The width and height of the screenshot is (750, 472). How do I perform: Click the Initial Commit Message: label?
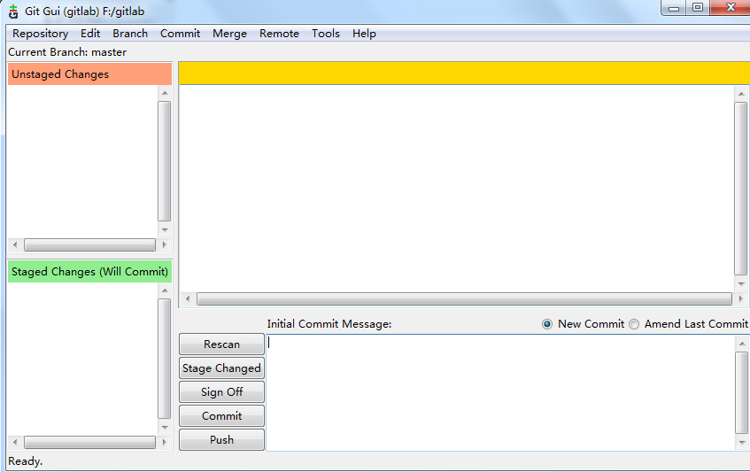(329, 324)
